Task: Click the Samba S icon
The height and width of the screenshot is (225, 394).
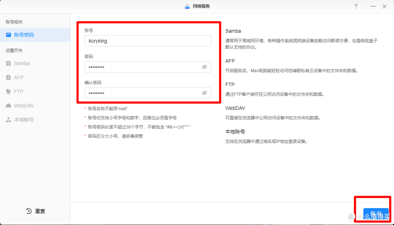Action: click(x=8, y=63)
